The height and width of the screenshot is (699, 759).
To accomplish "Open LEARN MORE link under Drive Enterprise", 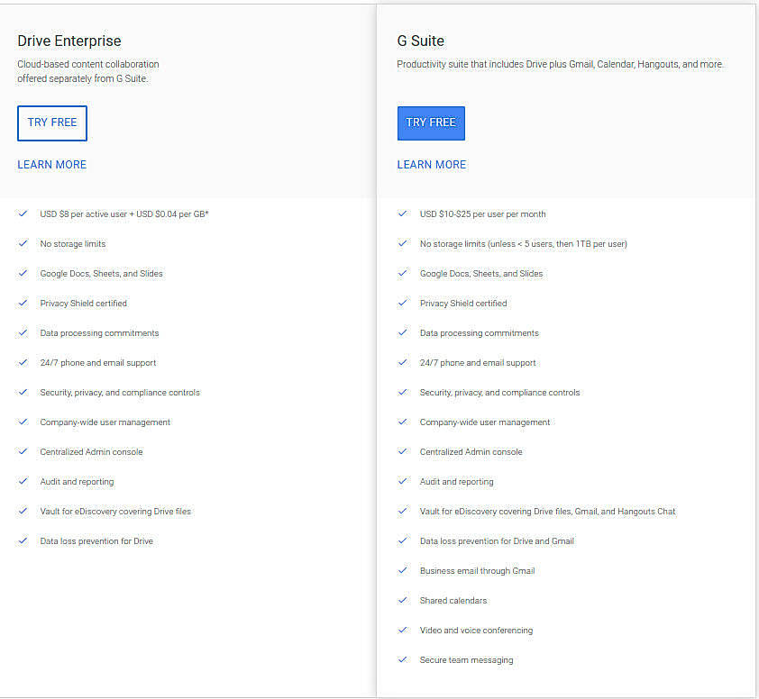I will click(52, 165).
